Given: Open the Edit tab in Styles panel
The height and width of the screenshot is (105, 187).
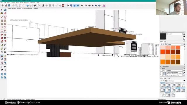Looking at the screenshot, I should click(x=165, y=78).
